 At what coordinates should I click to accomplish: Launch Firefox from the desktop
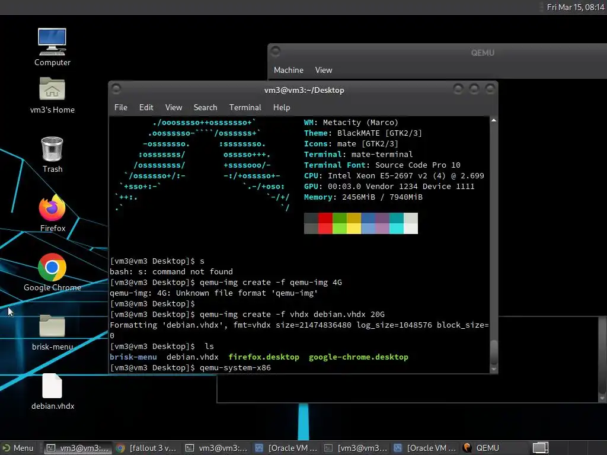(52, 213)
